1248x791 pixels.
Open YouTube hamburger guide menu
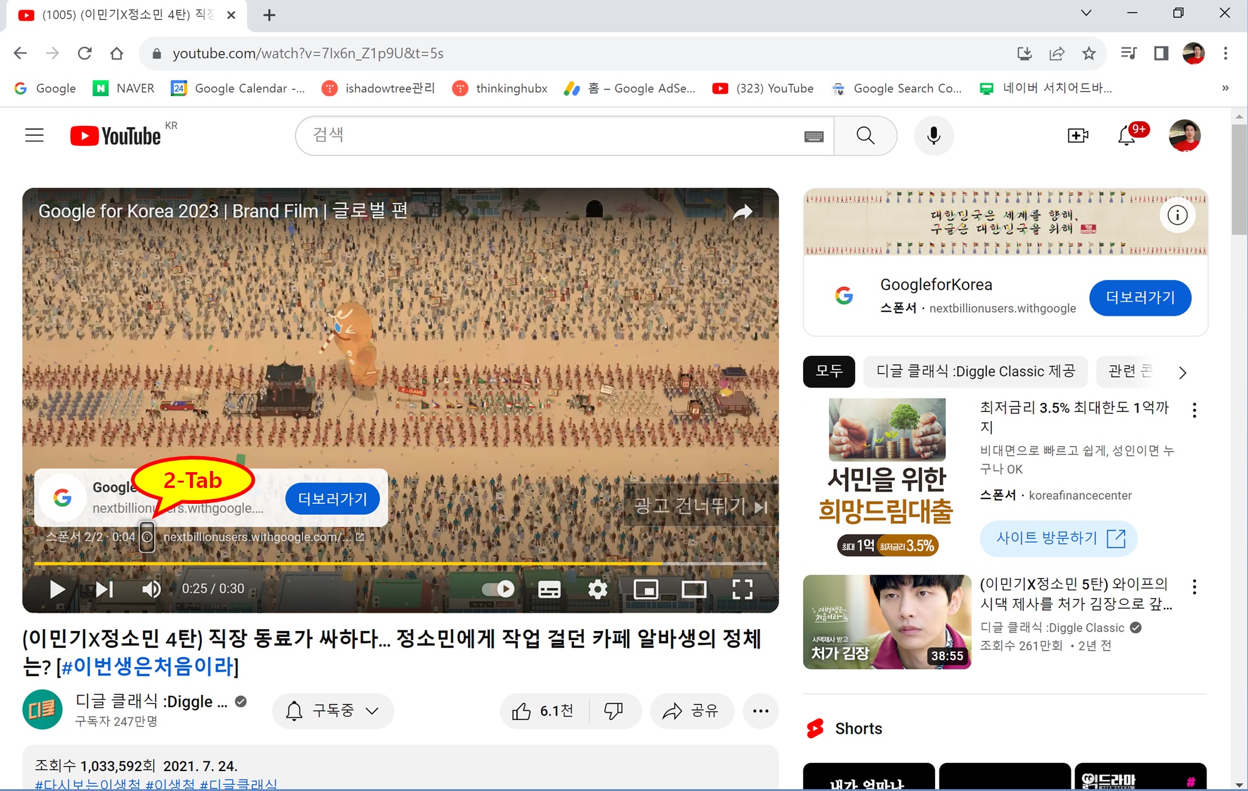pos(34,135)
